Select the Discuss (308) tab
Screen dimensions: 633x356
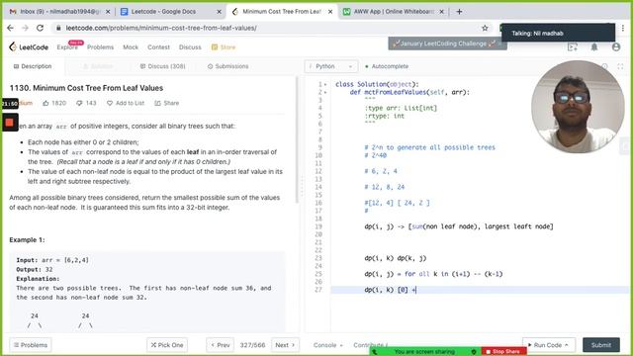162,66
